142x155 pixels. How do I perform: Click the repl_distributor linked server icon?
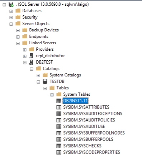[x=31, y=56]
